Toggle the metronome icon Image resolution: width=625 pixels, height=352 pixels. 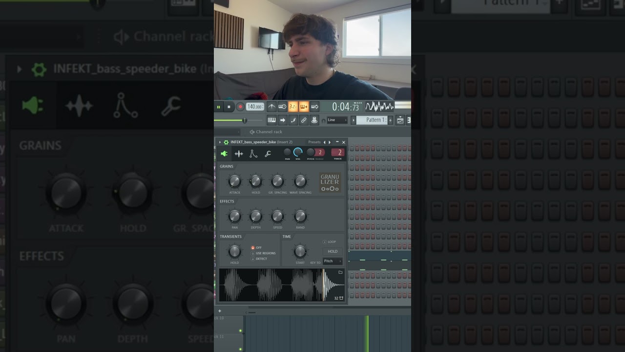[272, 106]
